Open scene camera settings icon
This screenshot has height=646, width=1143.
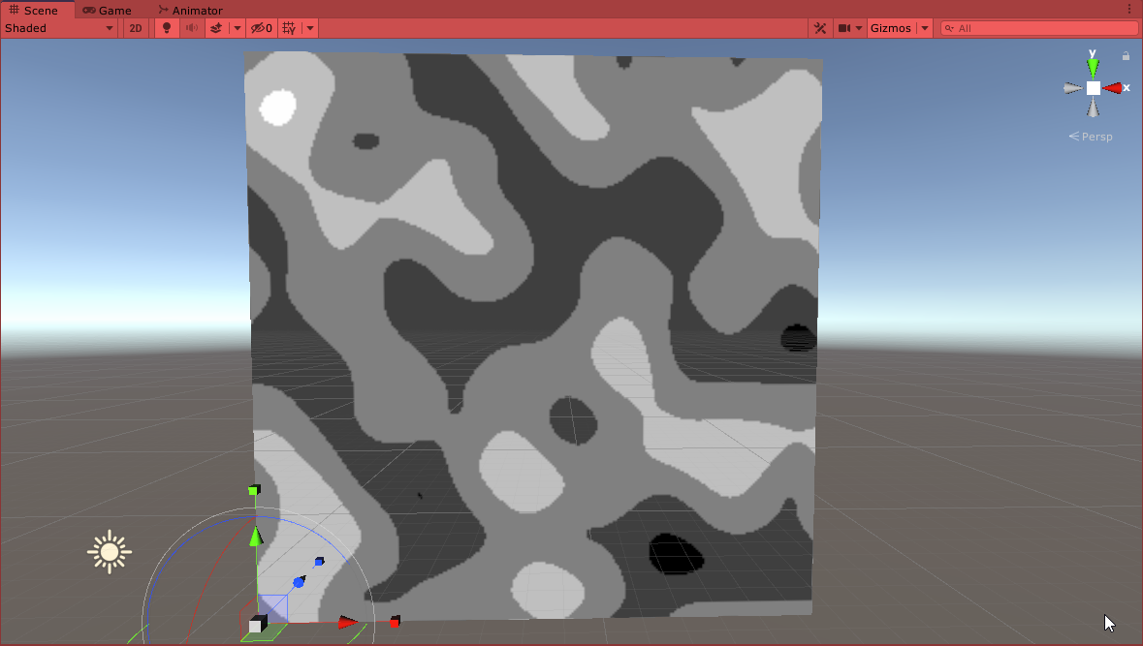[x=844, y=28]
